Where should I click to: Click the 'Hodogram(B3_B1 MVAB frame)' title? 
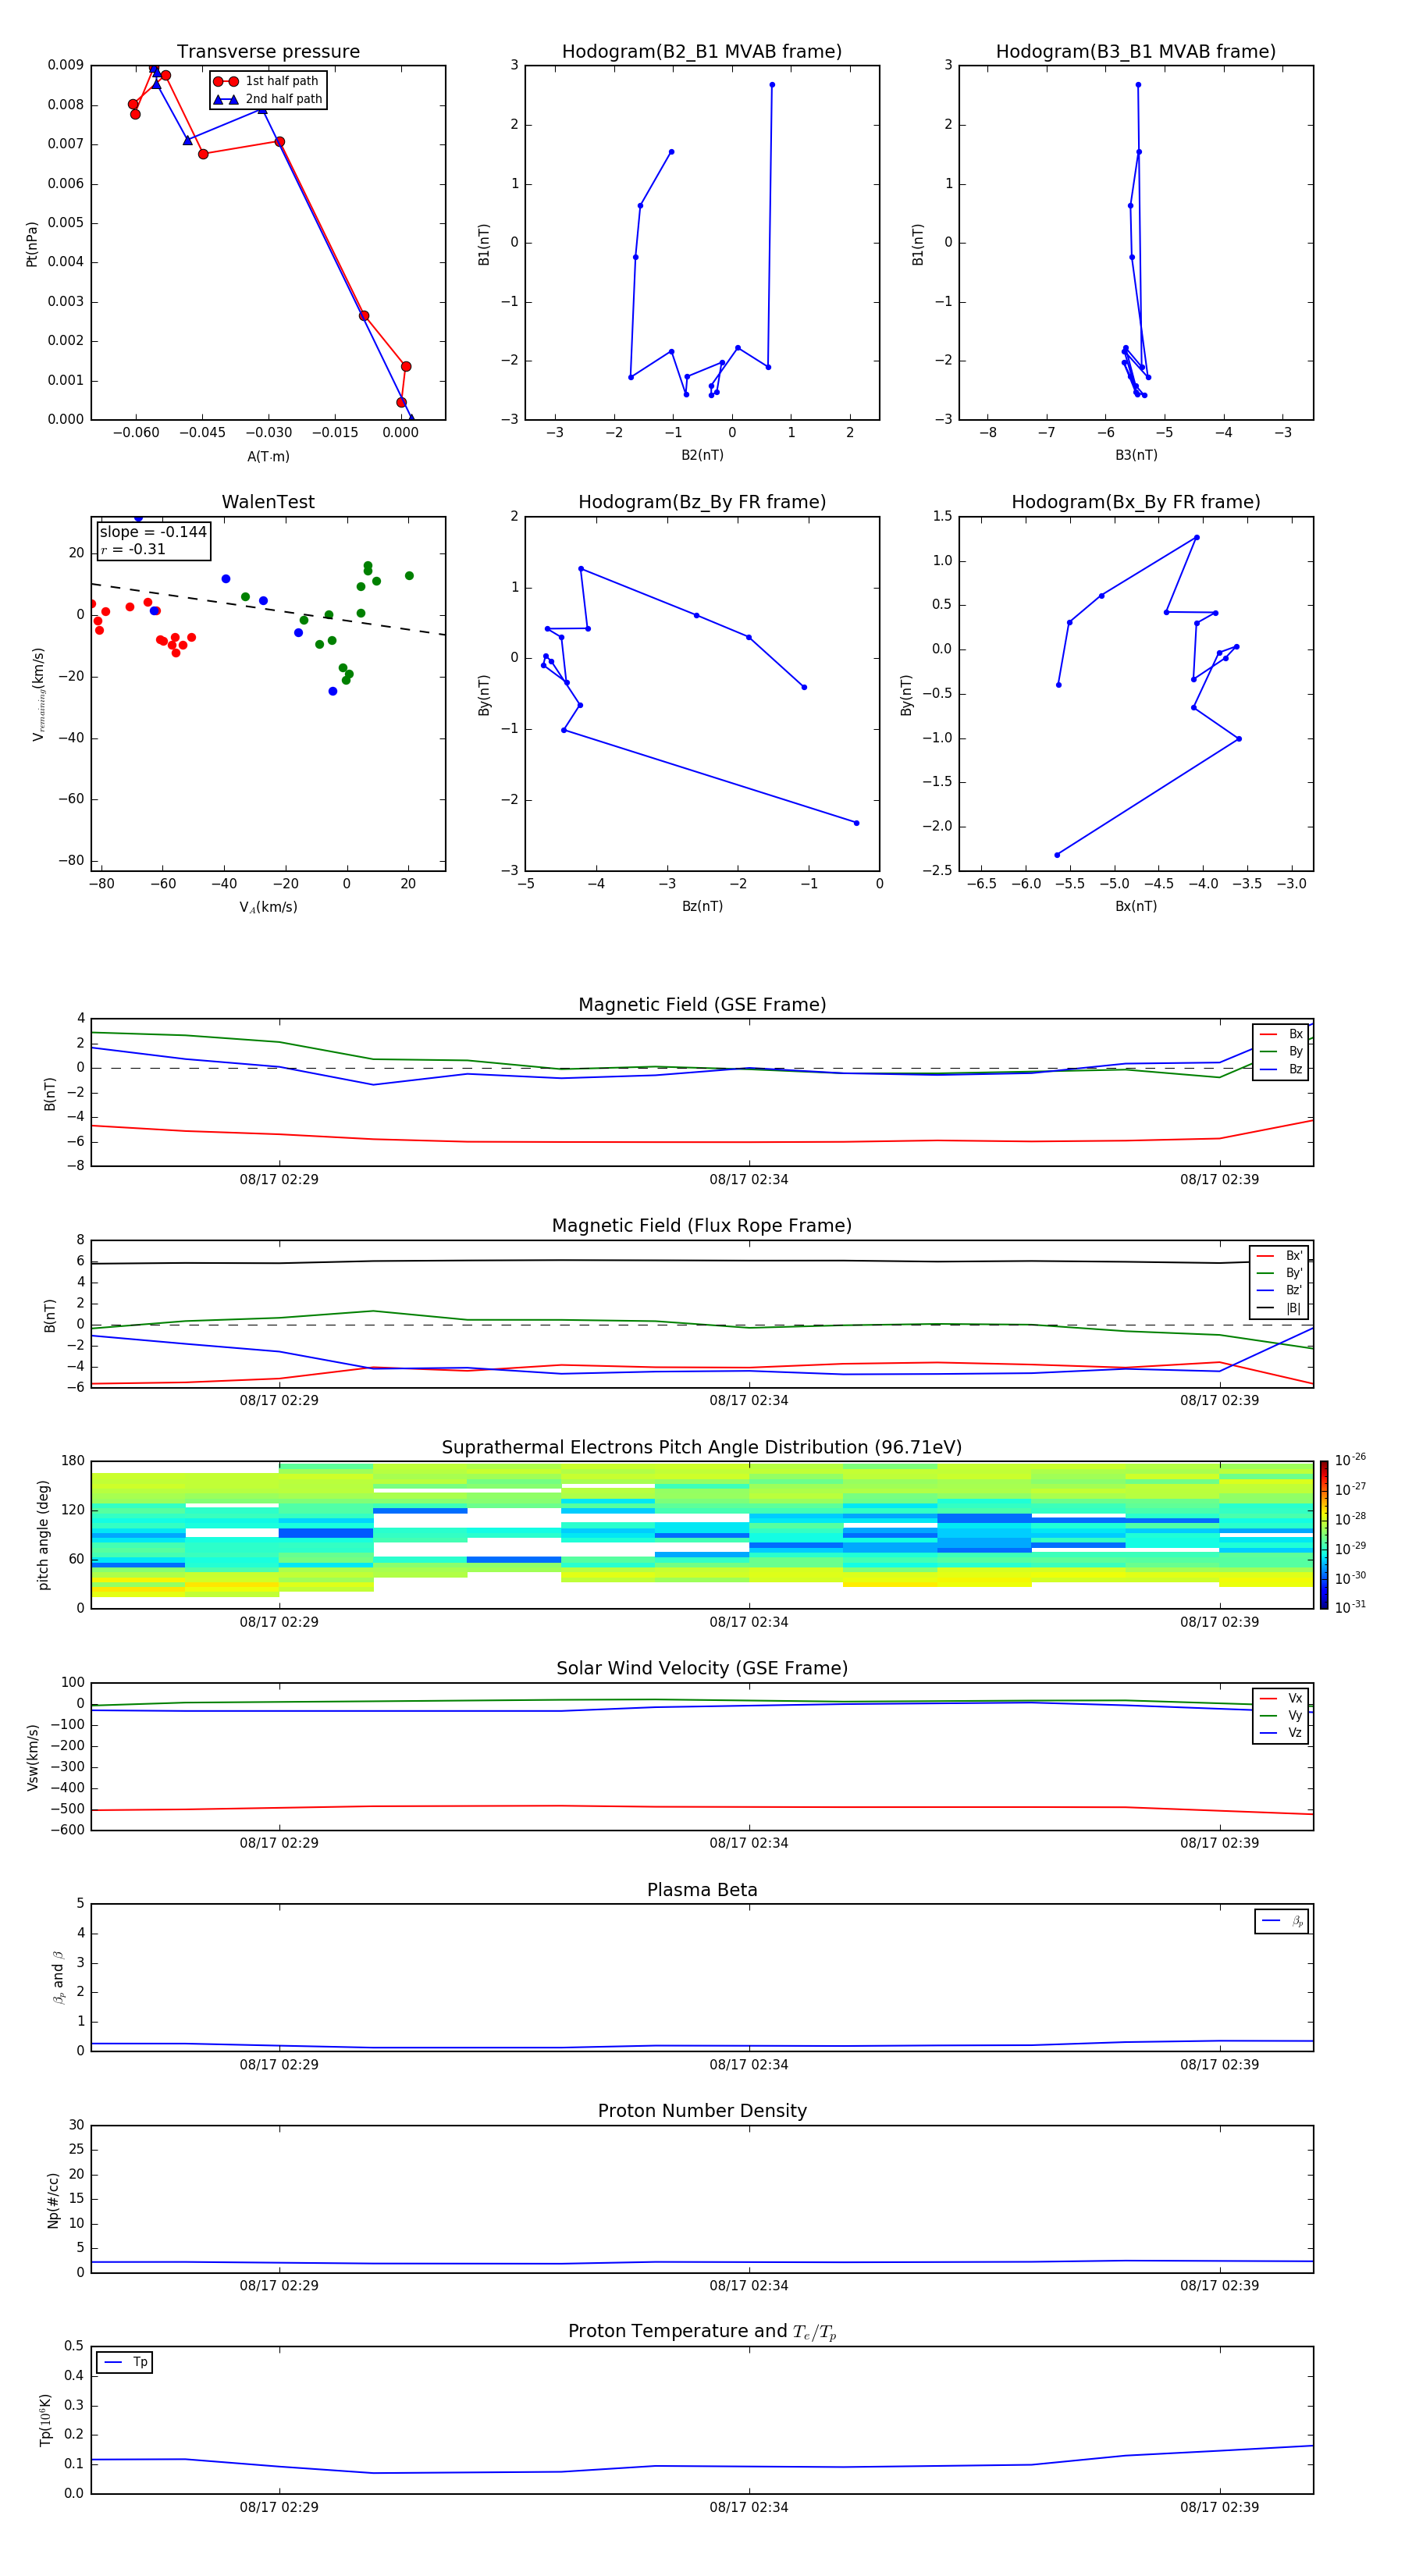[x=1136, y=52]
